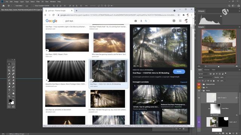Select the Zoom tool in the toolbox
This screenshot has width=241, height=135.
coord(9,97)
